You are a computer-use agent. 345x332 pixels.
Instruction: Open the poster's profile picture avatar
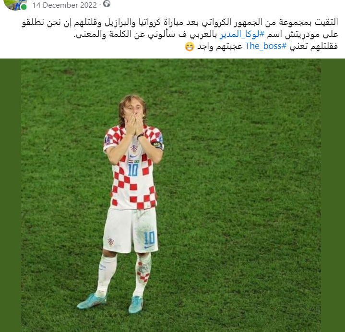[15, 4]
